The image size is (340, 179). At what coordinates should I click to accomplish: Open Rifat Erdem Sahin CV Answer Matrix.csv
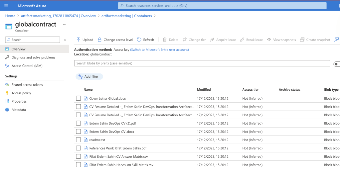point(119,156)
